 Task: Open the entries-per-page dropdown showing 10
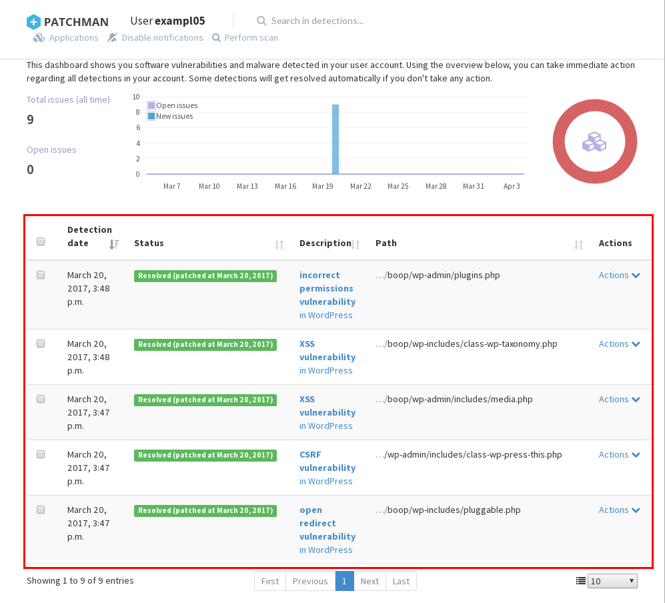tap(612, 581)
